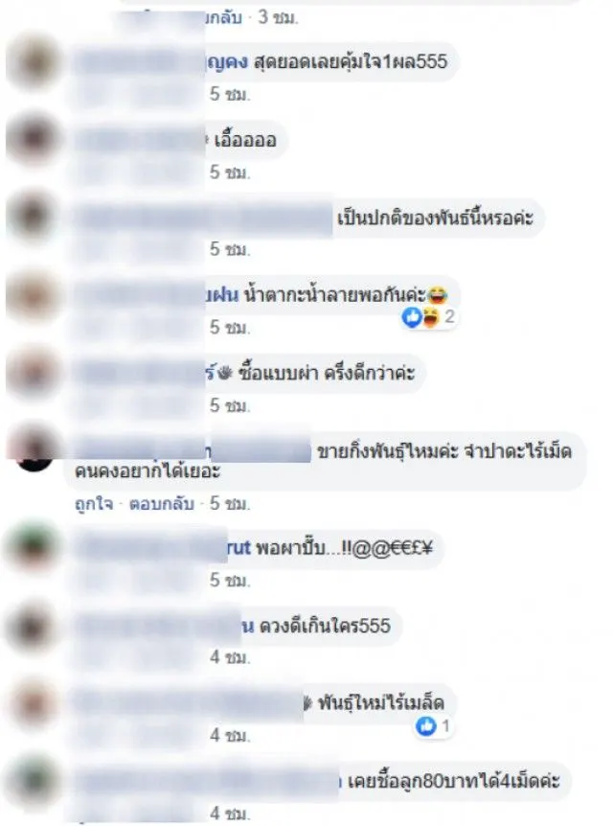Open the avatar beside the พอผาปั๊บ comment
The width and height of the screenshot is (613, 826).
click(34, 548)
